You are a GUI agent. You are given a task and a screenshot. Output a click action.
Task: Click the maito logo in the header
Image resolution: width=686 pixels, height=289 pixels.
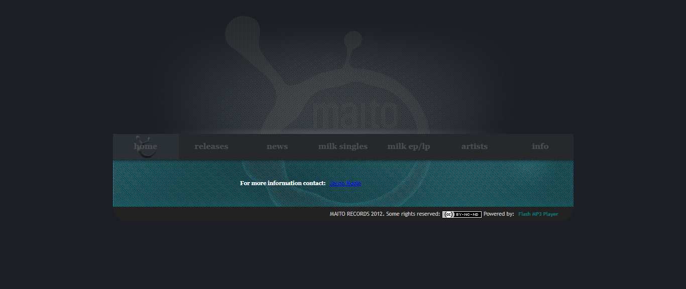point(355,116)
